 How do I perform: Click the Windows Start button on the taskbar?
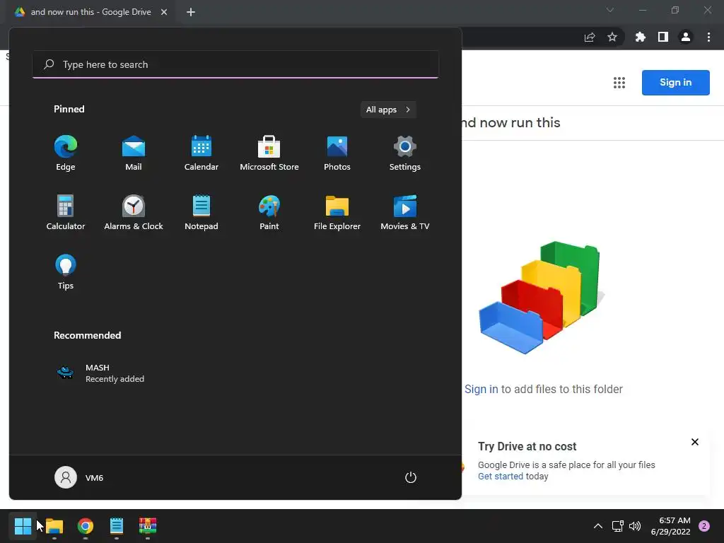(23, 526)
